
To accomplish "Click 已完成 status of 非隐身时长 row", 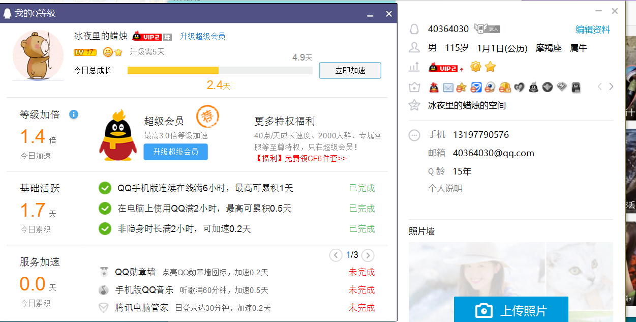I will tap(362, 229).
